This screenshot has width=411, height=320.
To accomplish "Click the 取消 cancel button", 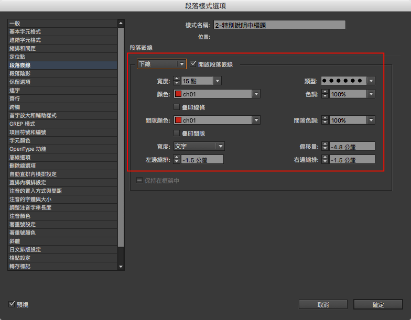I will 323,305.
